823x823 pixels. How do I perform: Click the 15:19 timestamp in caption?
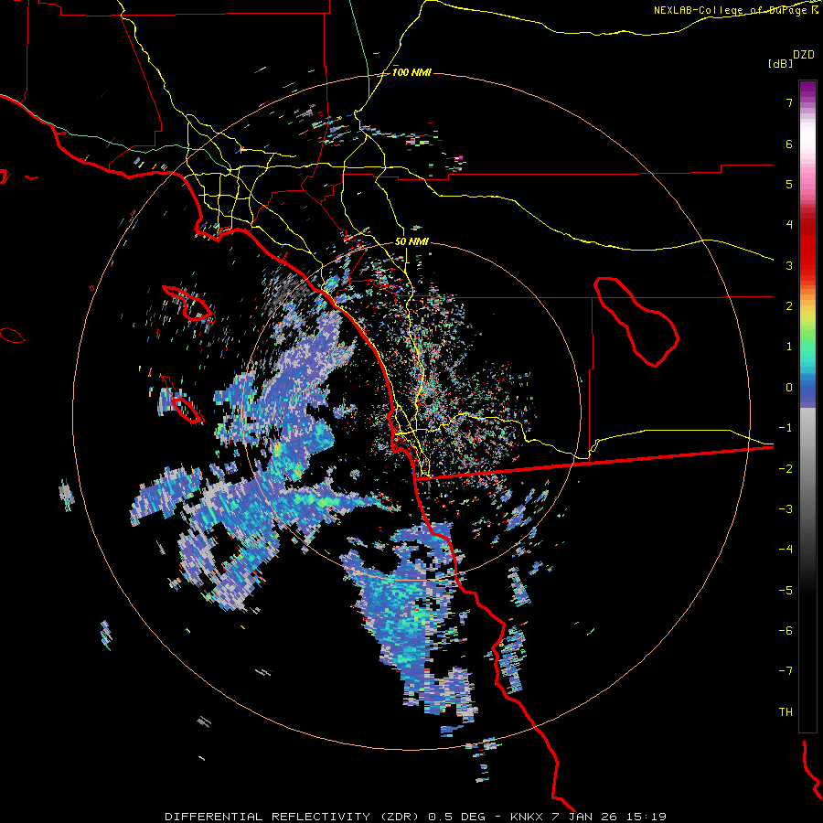pyautogui.click(x=647, y=817)
